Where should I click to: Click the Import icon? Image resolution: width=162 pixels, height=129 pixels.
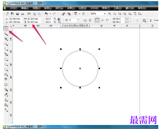point(64,14)
